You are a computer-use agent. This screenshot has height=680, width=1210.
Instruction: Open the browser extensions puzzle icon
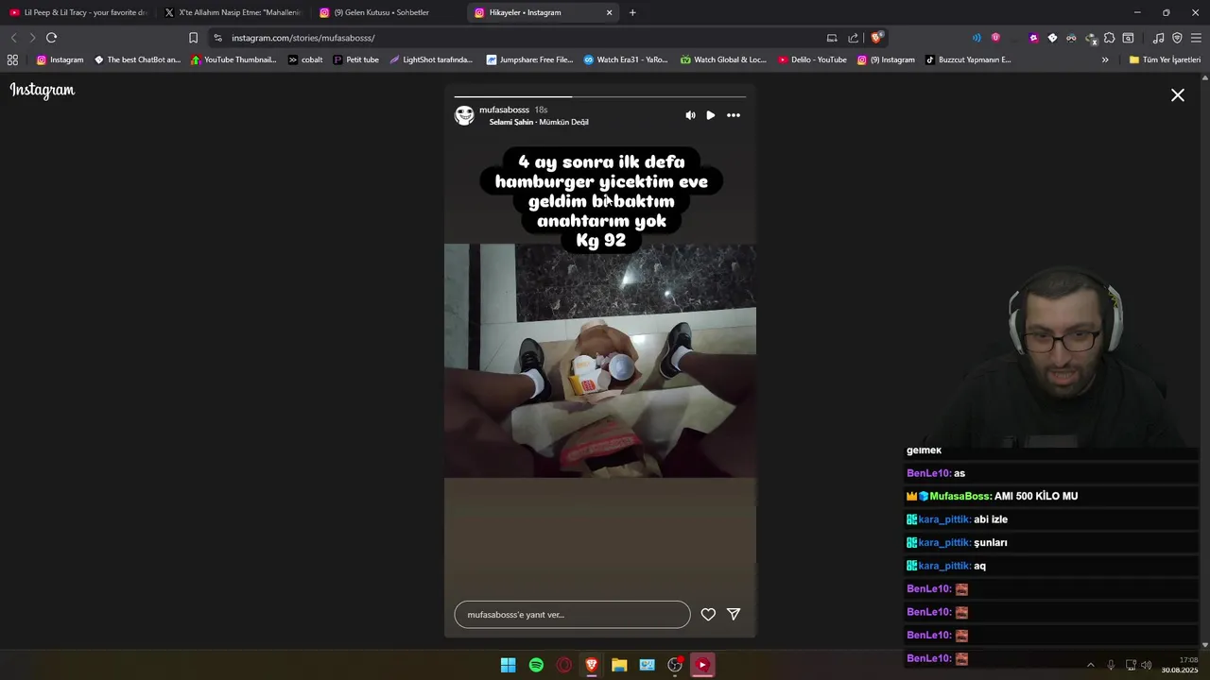[1109, 38]
